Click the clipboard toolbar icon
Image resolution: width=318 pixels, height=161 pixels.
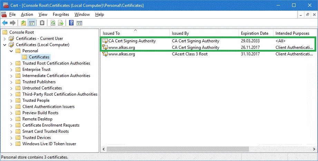point(42,23)
